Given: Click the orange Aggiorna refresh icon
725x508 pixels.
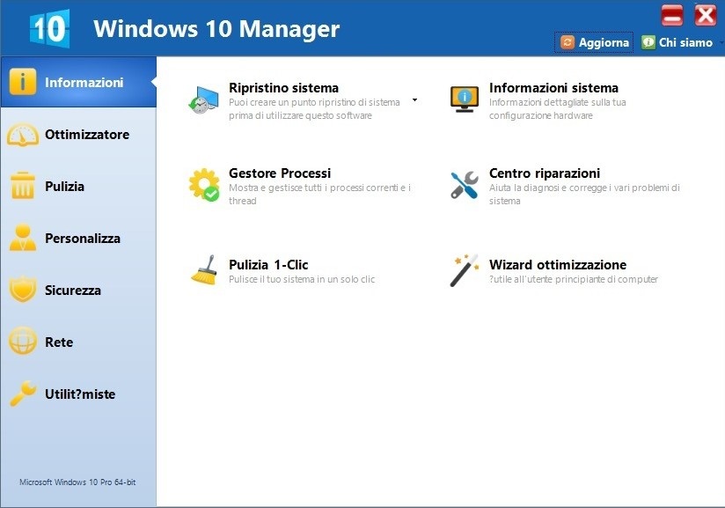Looking at the screenshot, I should [568, 42].
